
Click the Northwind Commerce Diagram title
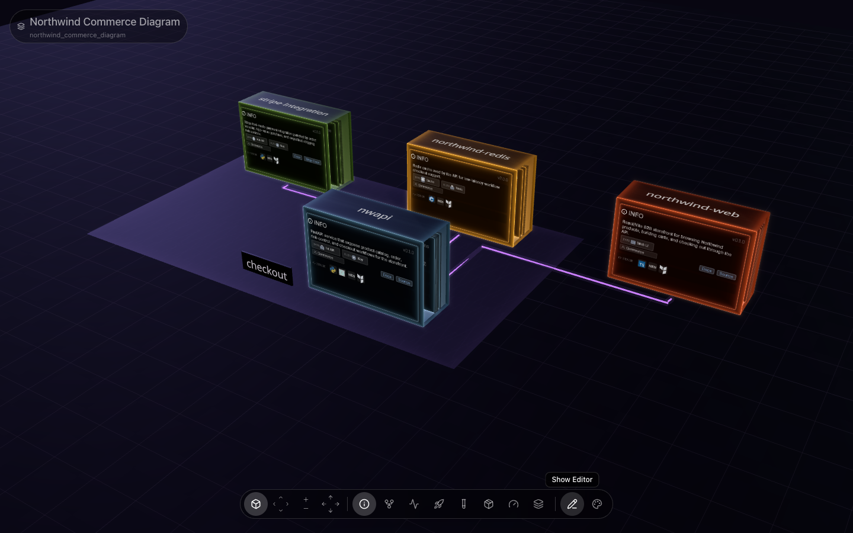pos(105,22)
